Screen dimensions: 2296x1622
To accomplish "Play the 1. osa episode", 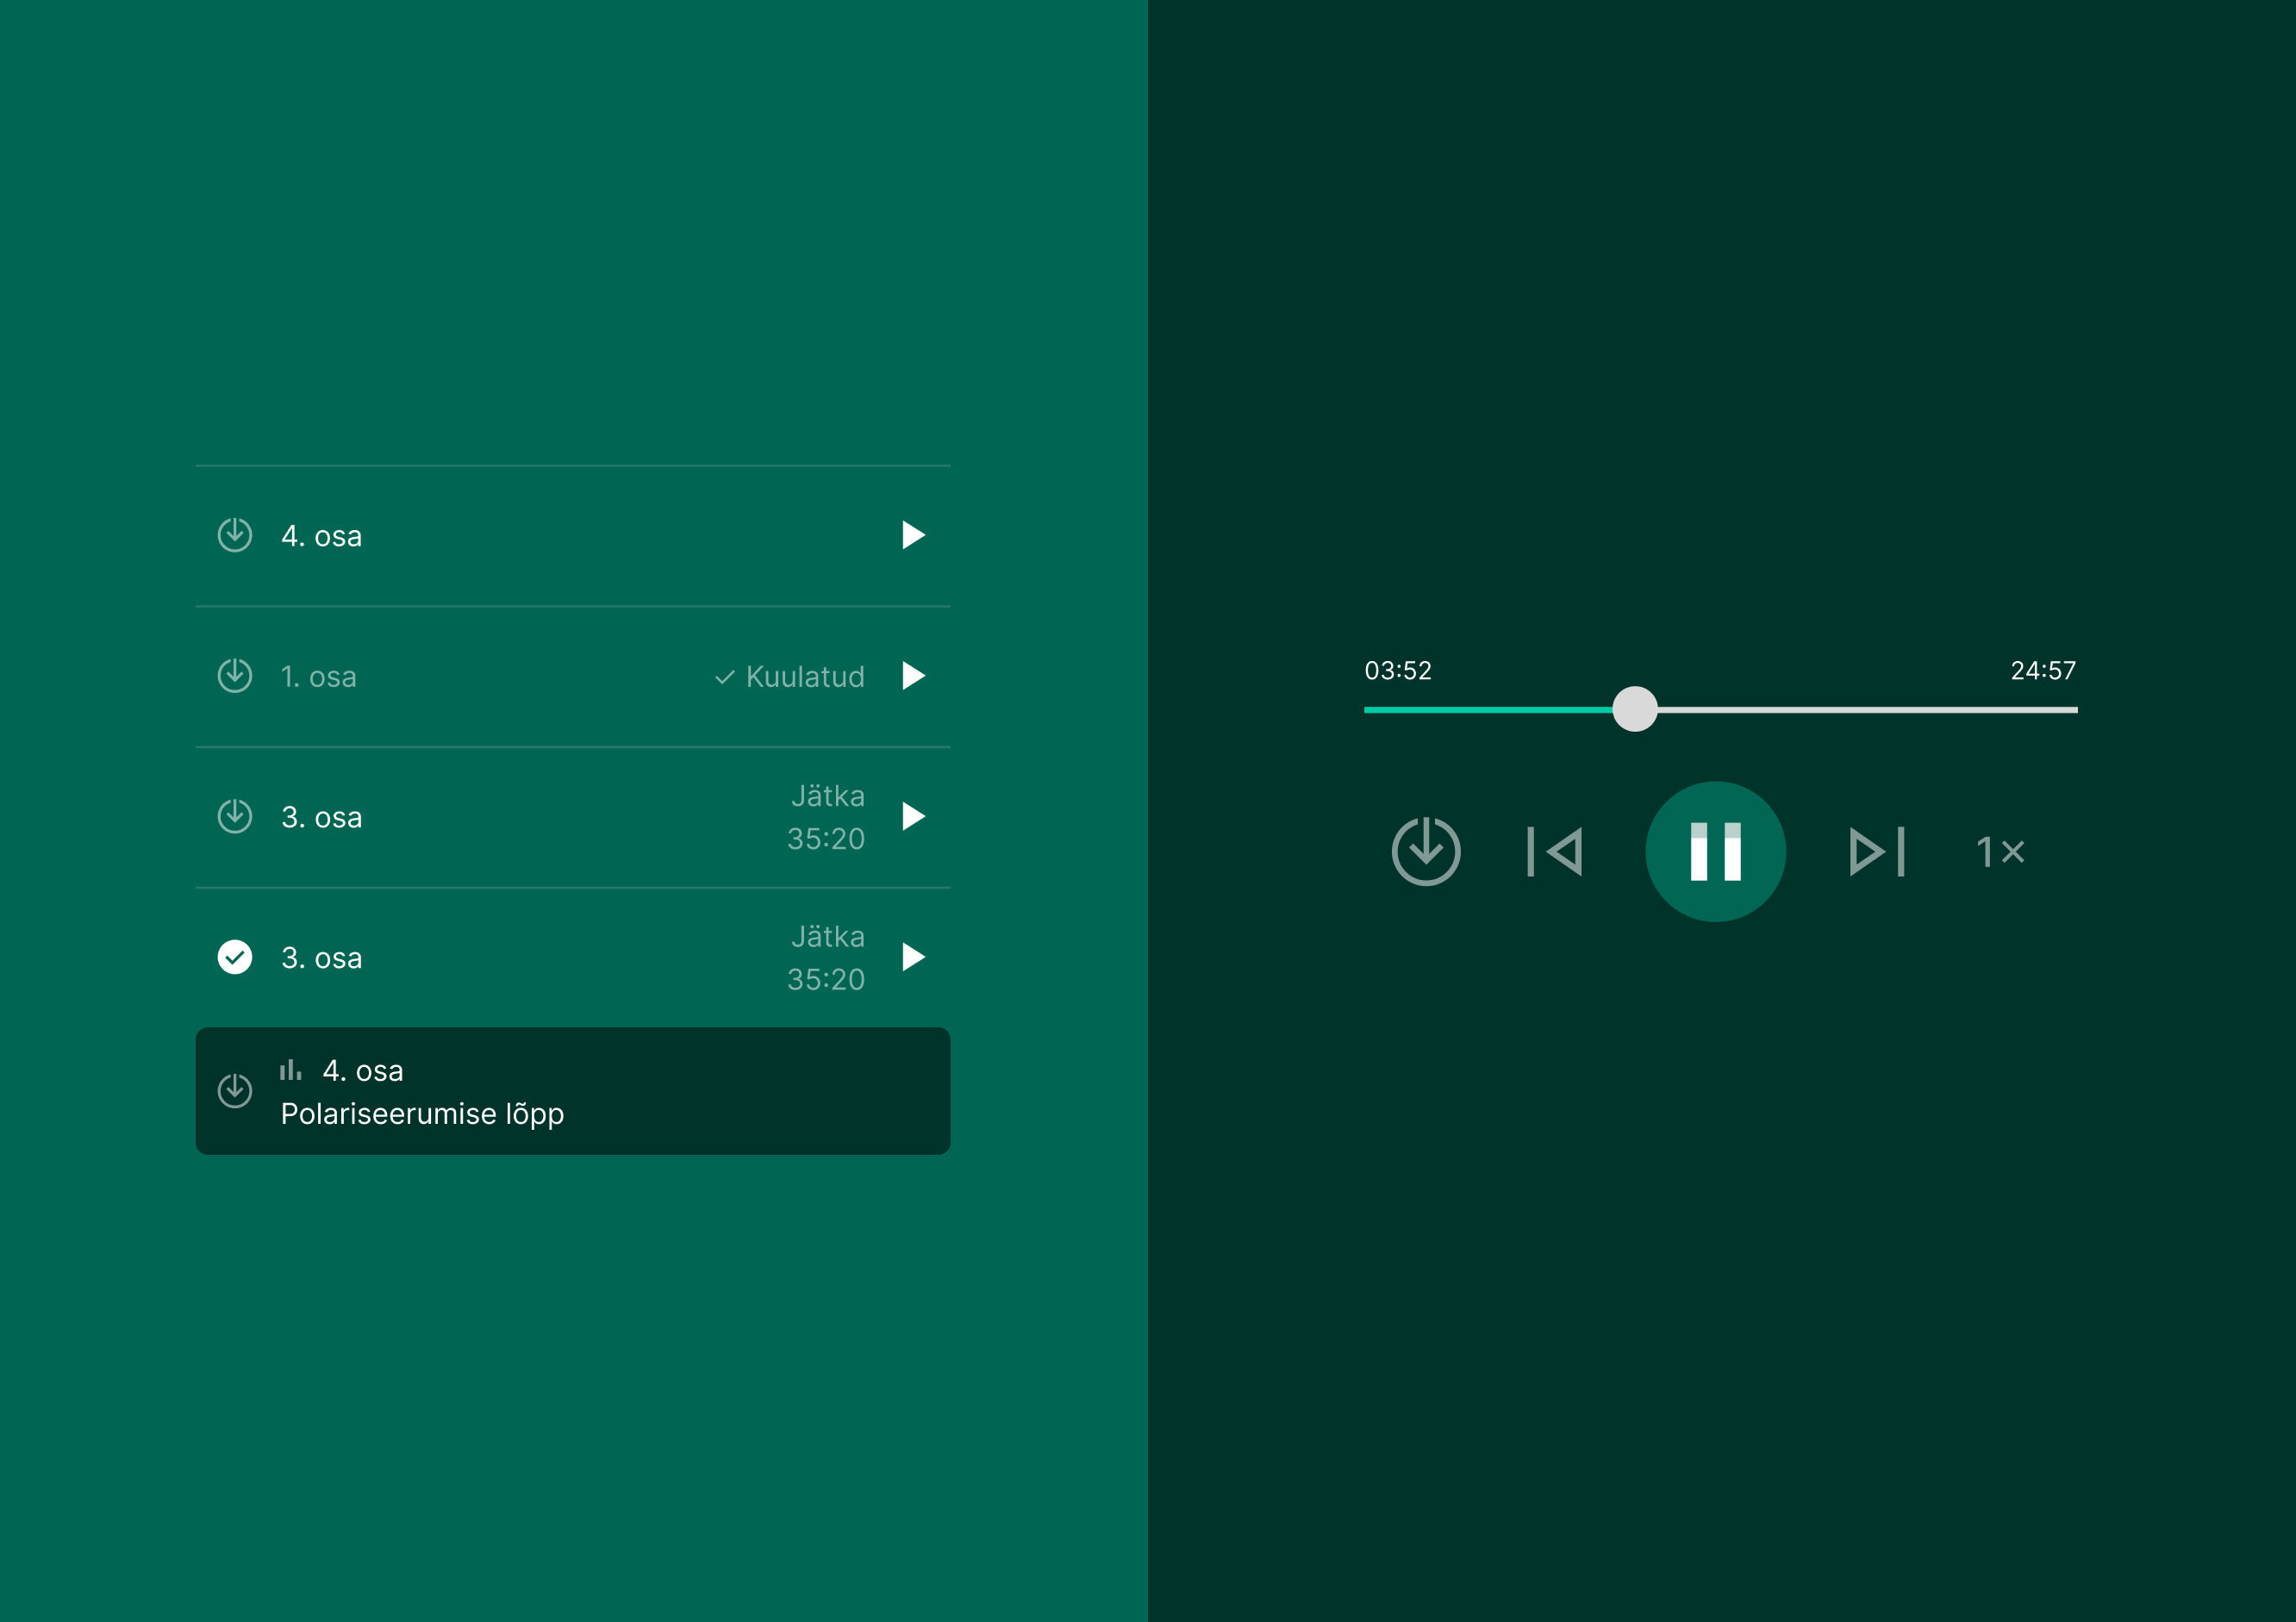I will coord(912,676).
